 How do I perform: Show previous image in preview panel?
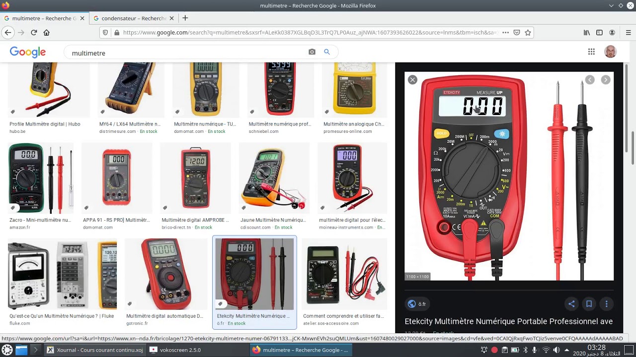[x=590, y=80]
